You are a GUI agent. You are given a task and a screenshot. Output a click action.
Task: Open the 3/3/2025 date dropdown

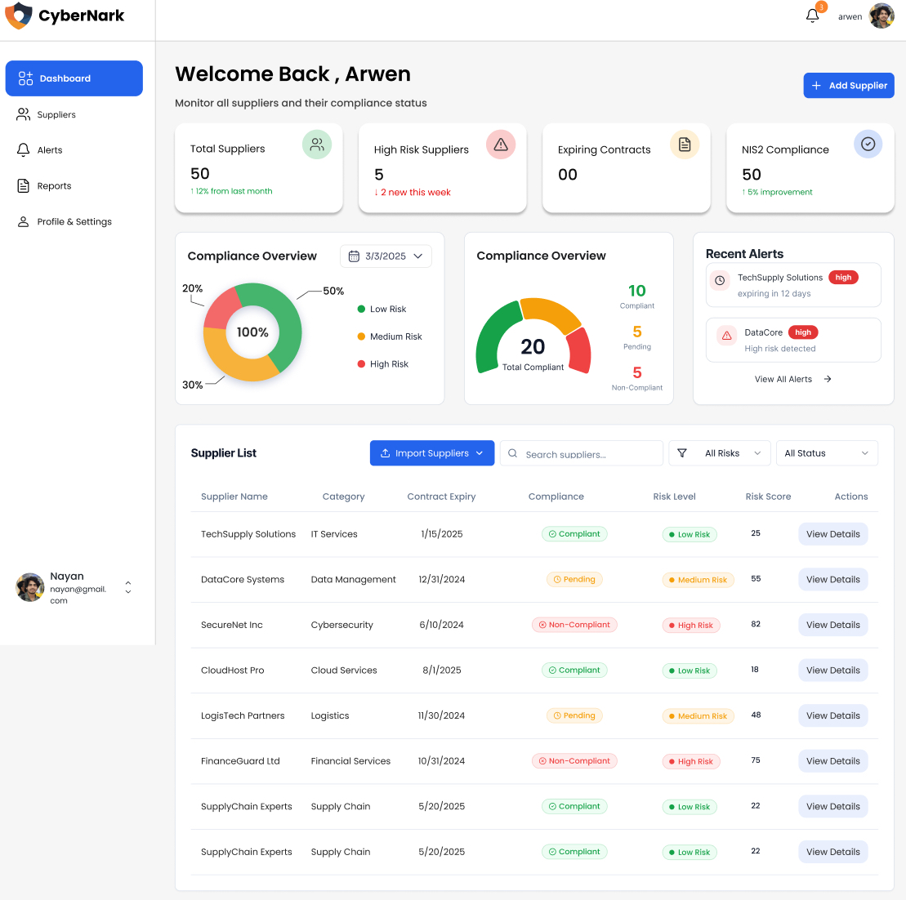386,256
